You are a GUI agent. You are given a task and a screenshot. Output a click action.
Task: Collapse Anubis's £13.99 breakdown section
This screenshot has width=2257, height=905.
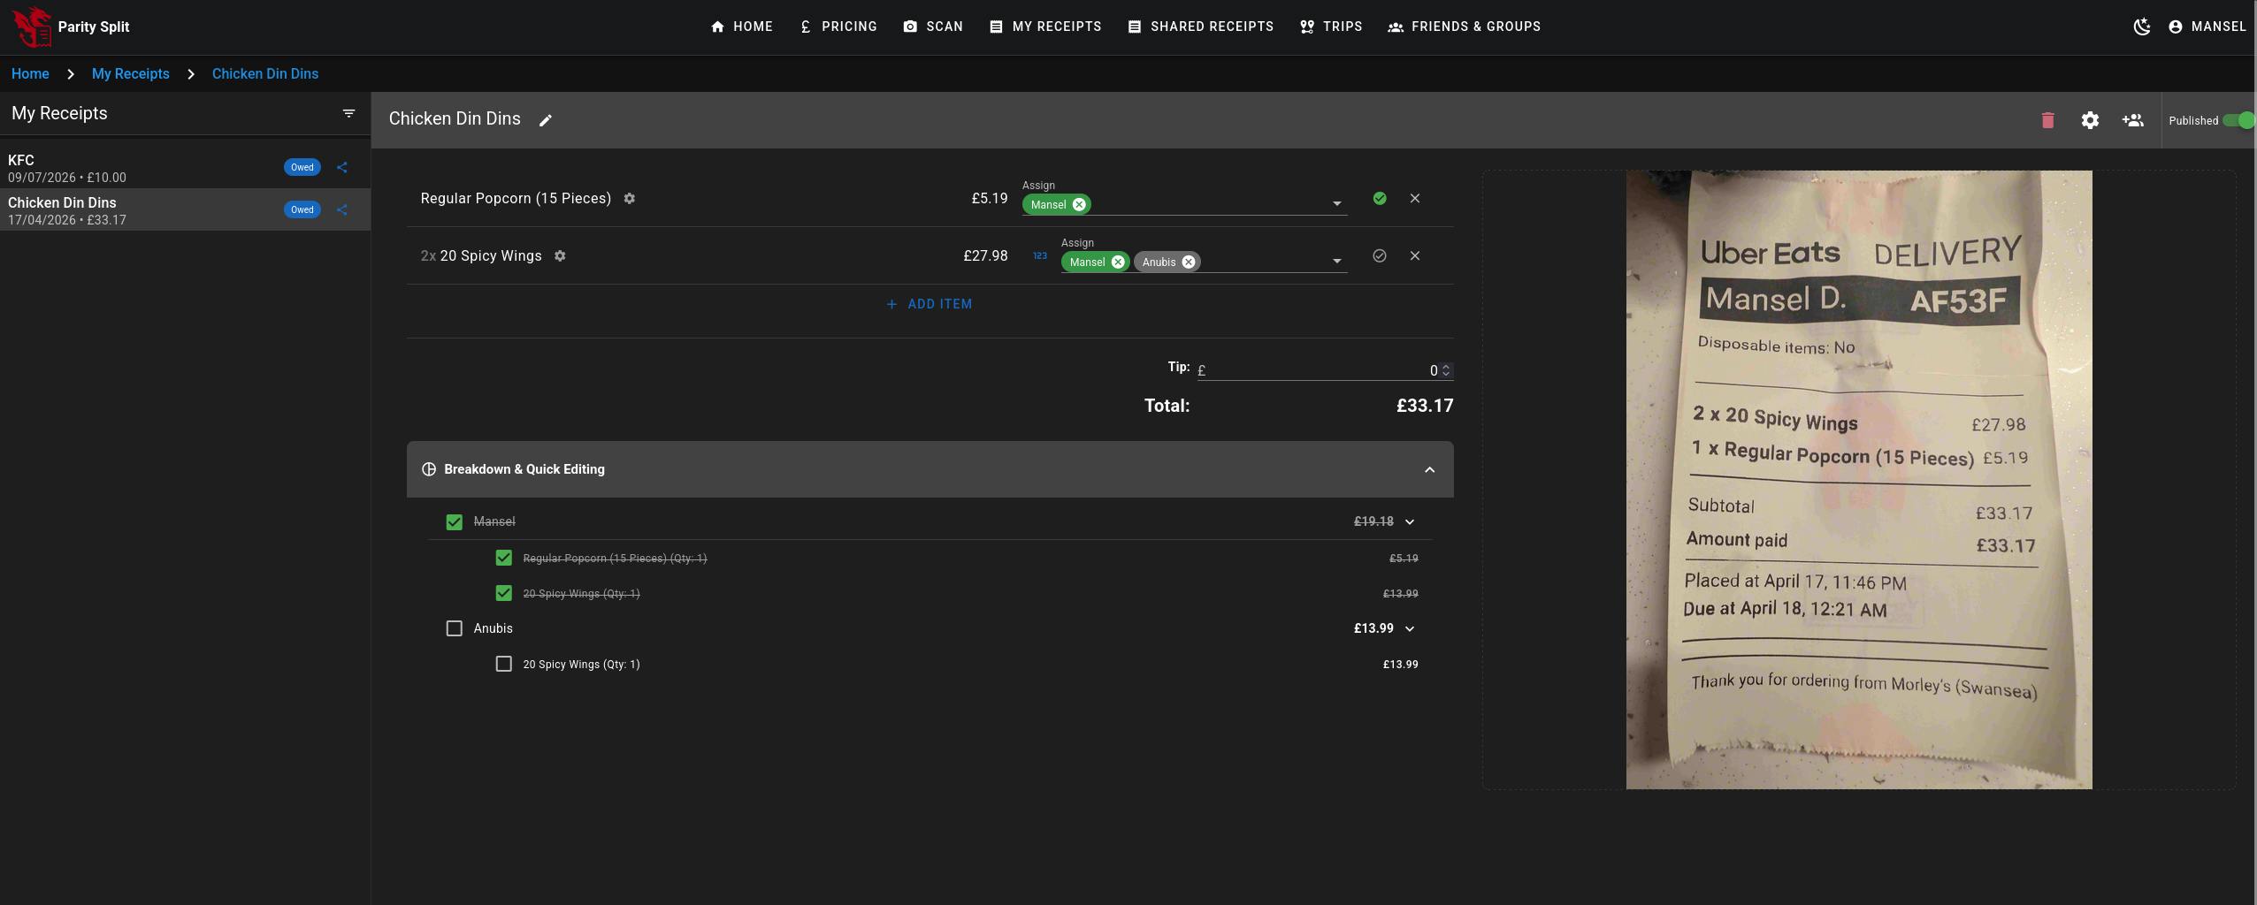(1410, 628)
